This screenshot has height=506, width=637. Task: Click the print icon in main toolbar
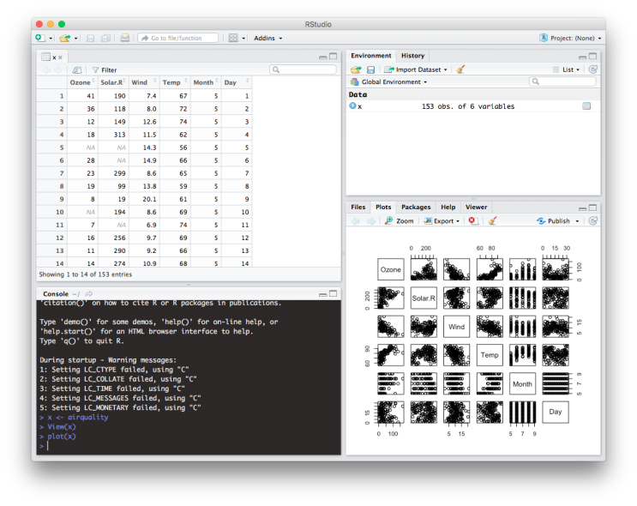pyautogui.click(x=125, y=39)
